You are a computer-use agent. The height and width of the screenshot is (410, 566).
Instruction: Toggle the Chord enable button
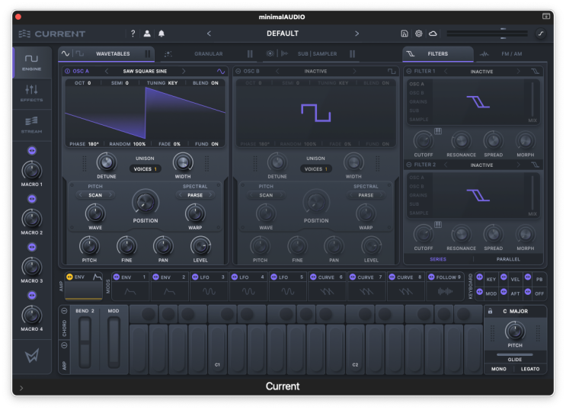[64, 311]
